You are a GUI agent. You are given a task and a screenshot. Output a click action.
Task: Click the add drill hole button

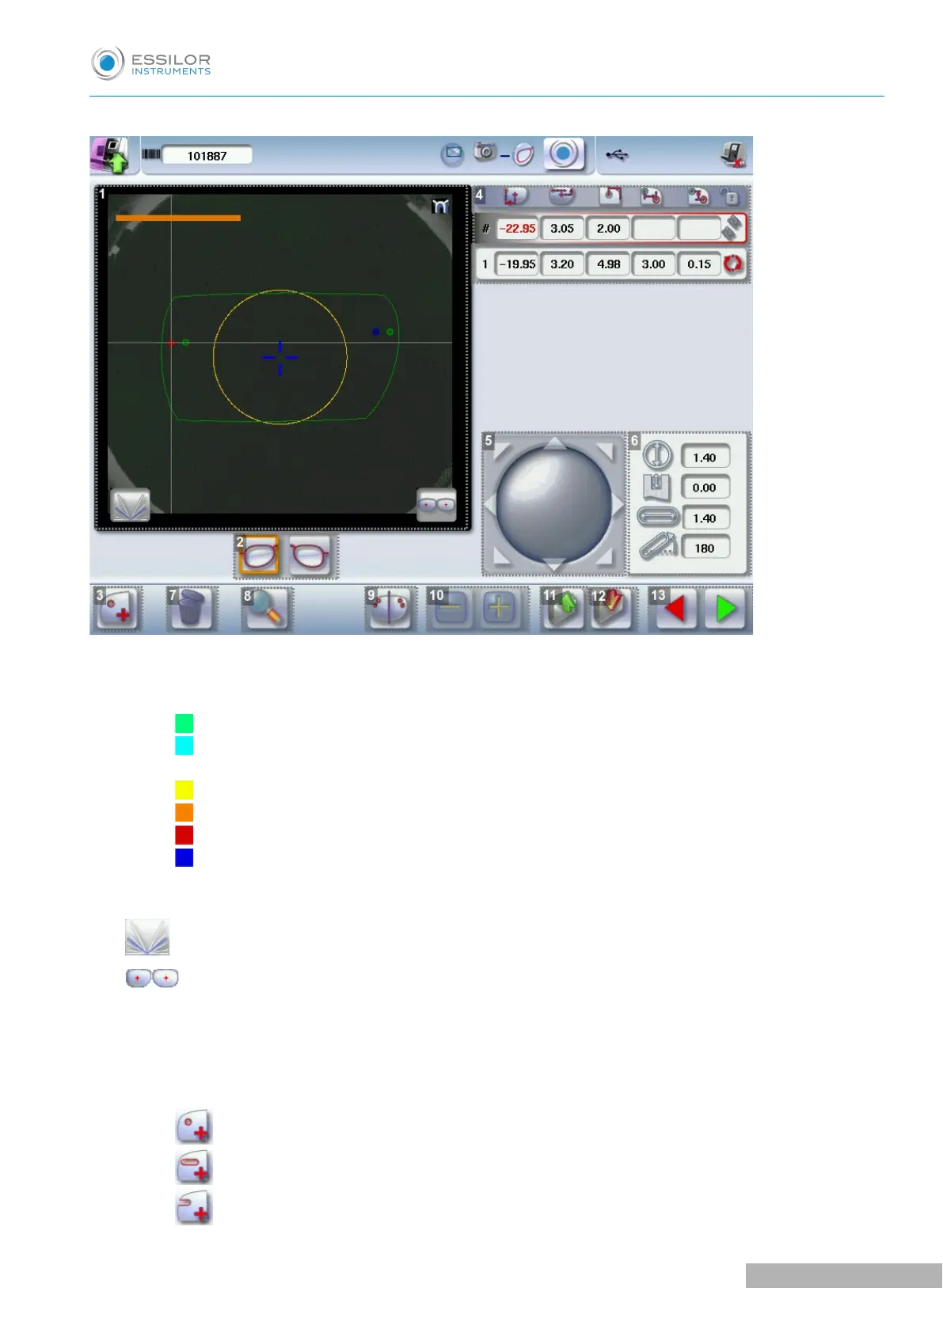click(117, 609)
